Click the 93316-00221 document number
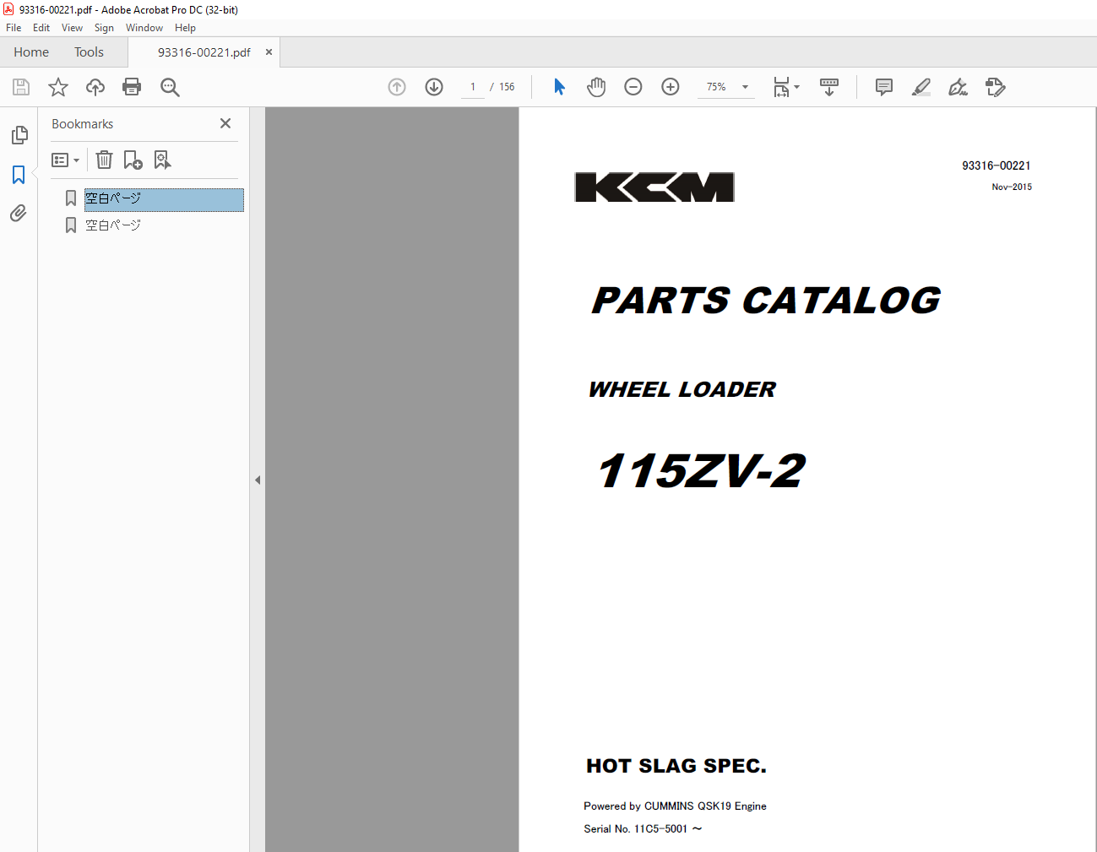Screen dimensions: 1097x852 997,166
